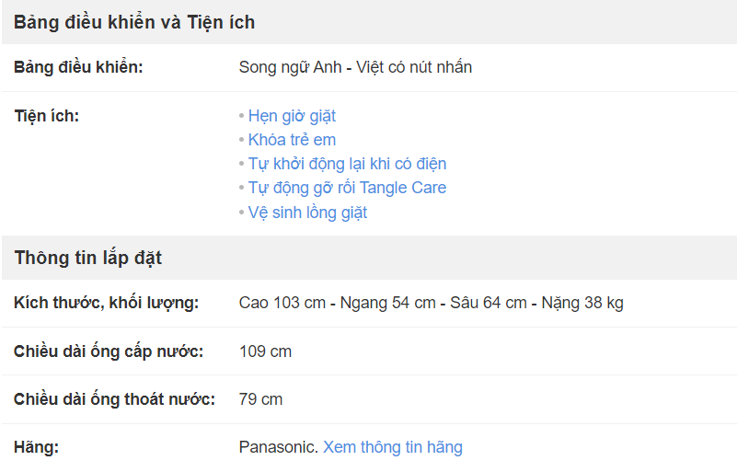
Task: Open Tự khởi động lại khi có điện link
Action: click(347, 164)
